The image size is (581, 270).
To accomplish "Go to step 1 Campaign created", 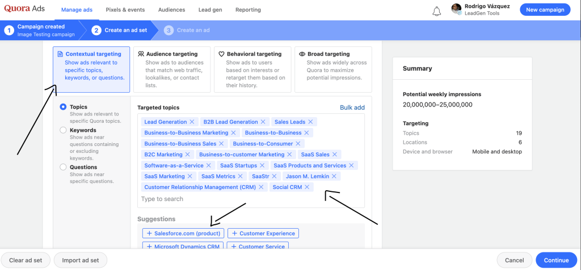I will click(x=40, y=31).
